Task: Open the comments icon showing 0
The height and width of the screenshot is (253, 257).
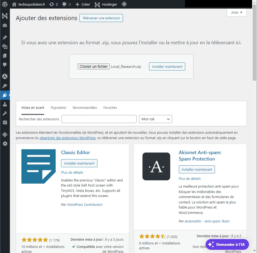Action: 64,5
